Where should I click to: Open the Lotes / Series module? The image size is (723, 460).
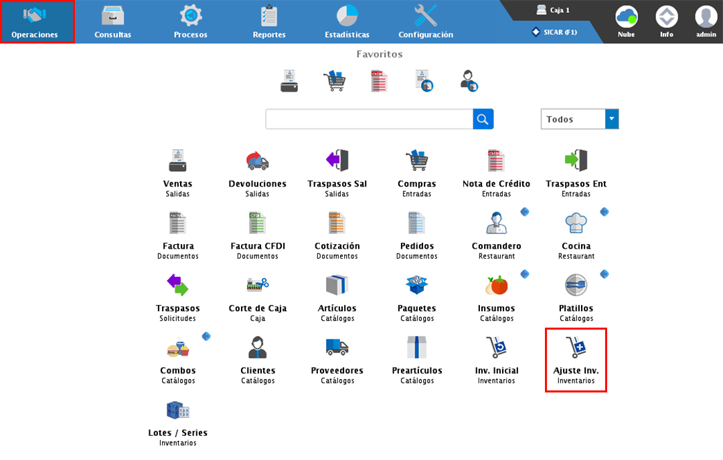coord(177,411)
